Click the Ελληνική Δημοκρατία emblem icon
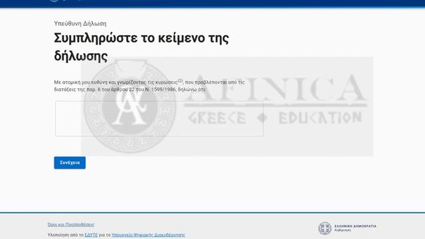The height and width of the screenshot is (239, 425). [x=325, y=228]
